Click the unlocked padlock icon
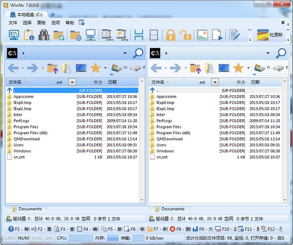The width and height of the screenshot is (293, 245). 186,35
